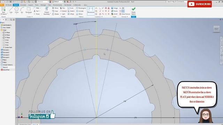The width and height of the screenshot is (223, 125).
Task: Switch to the Environments tab
Action: 57,5
